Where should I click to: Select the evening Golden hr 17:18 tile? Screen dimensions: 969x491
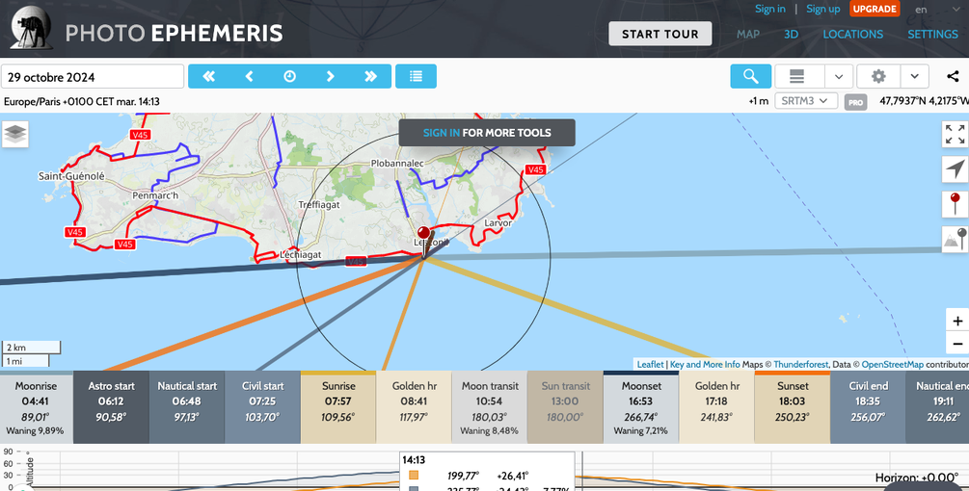[716, 407]
